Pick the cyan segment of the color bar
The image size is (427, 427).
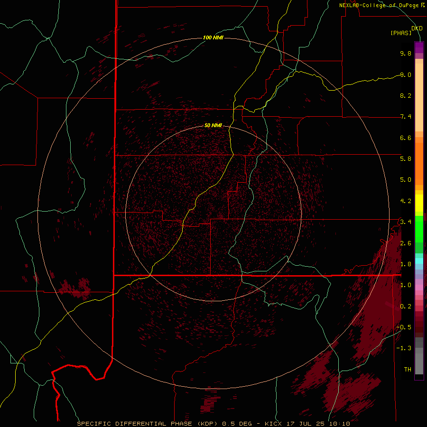click(419, 261)
